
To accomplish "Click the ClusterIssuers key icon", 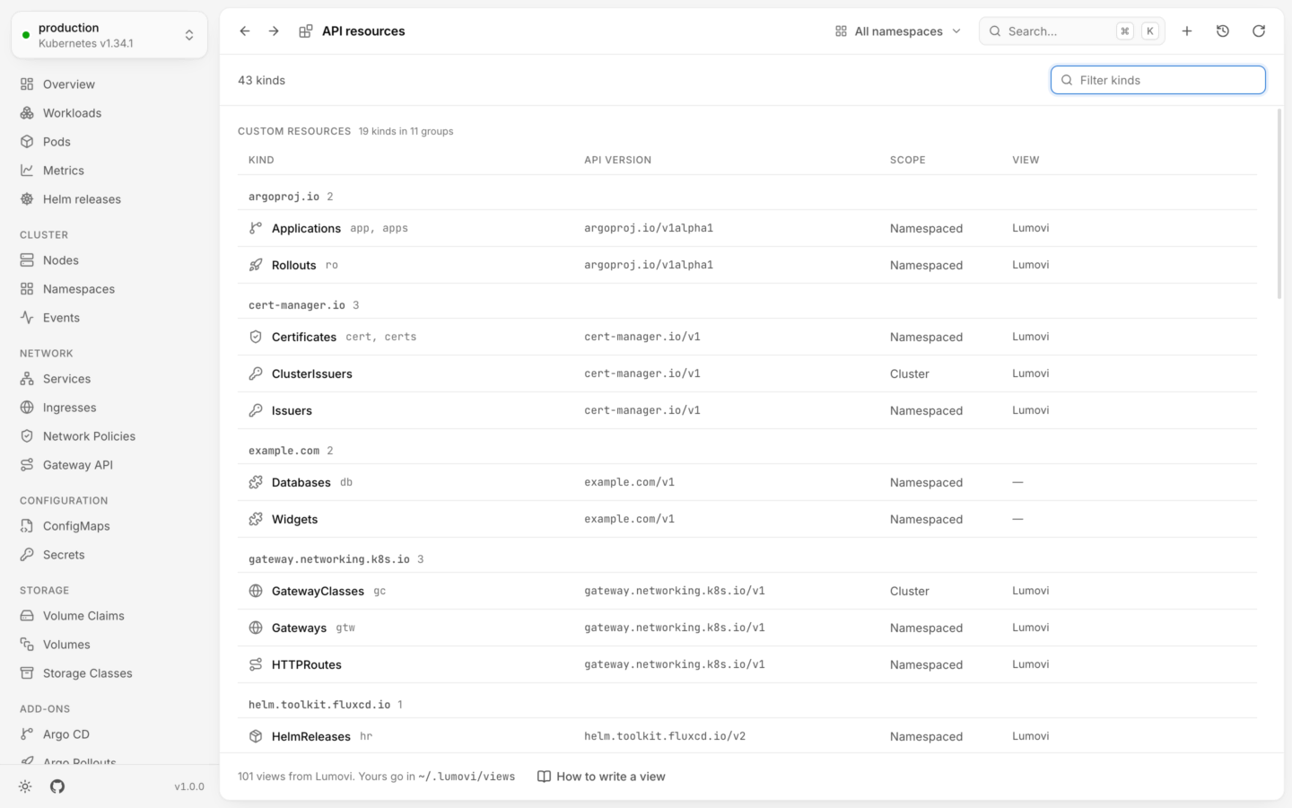I will pos(256,373).
